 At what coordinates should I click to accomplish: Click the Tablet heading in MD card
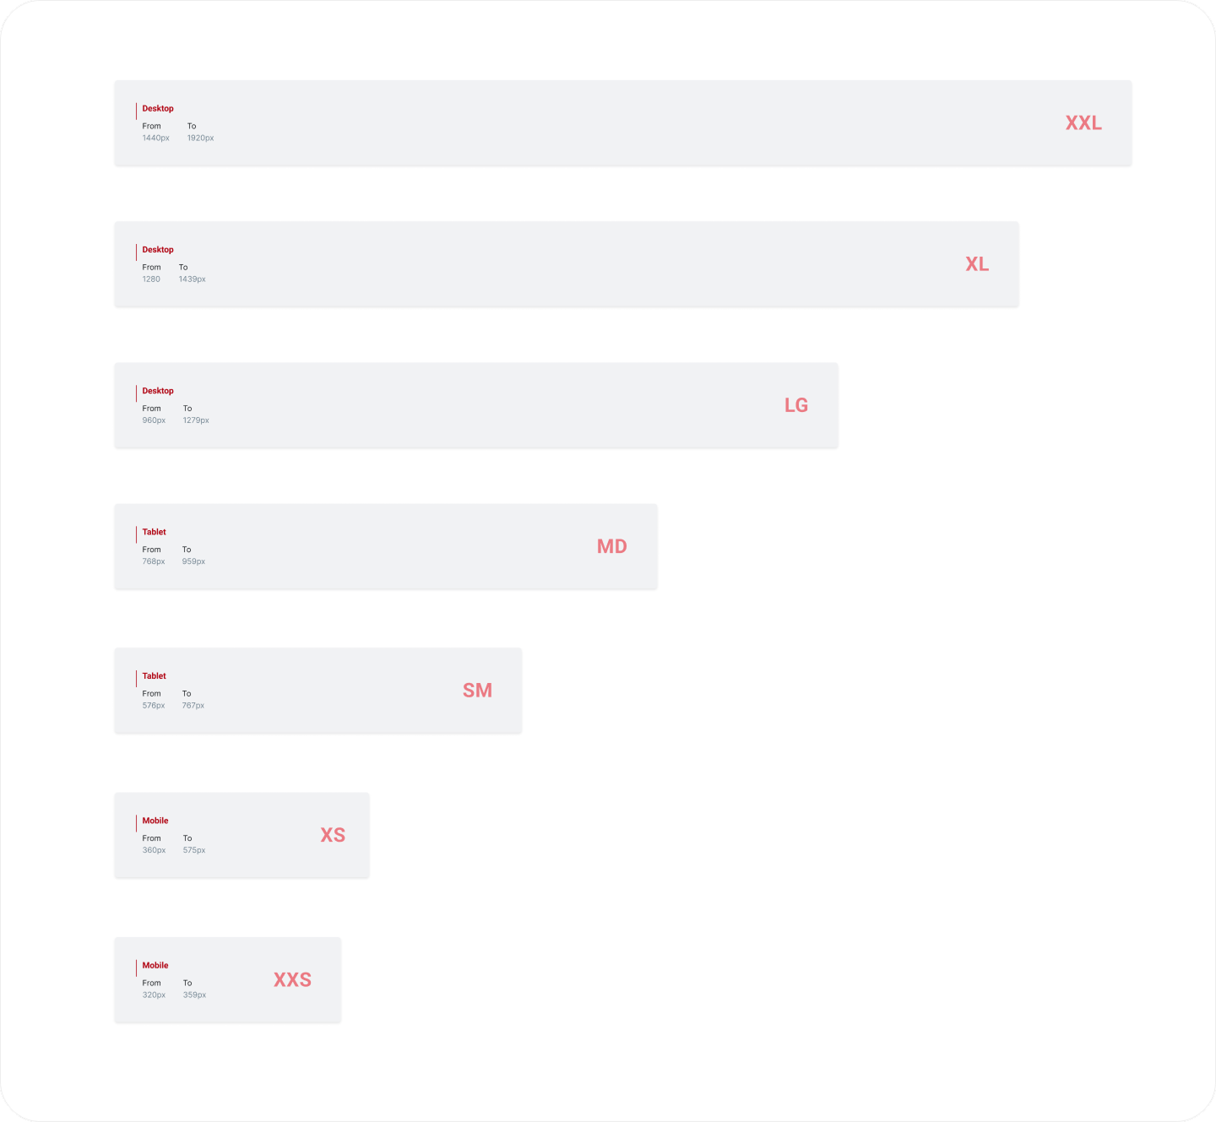(x=154, y=532)
